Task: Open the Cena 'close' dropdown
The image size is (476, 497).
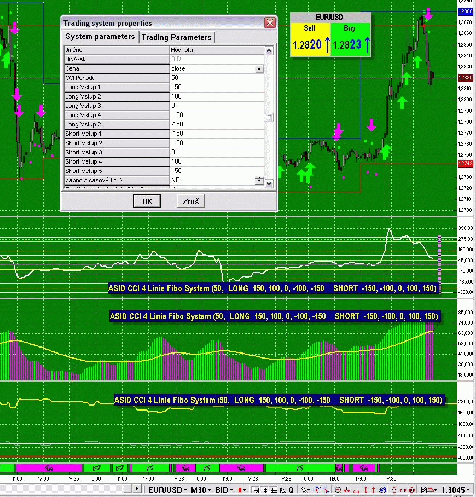Action: pyautogui.click(x=259, y=69)
